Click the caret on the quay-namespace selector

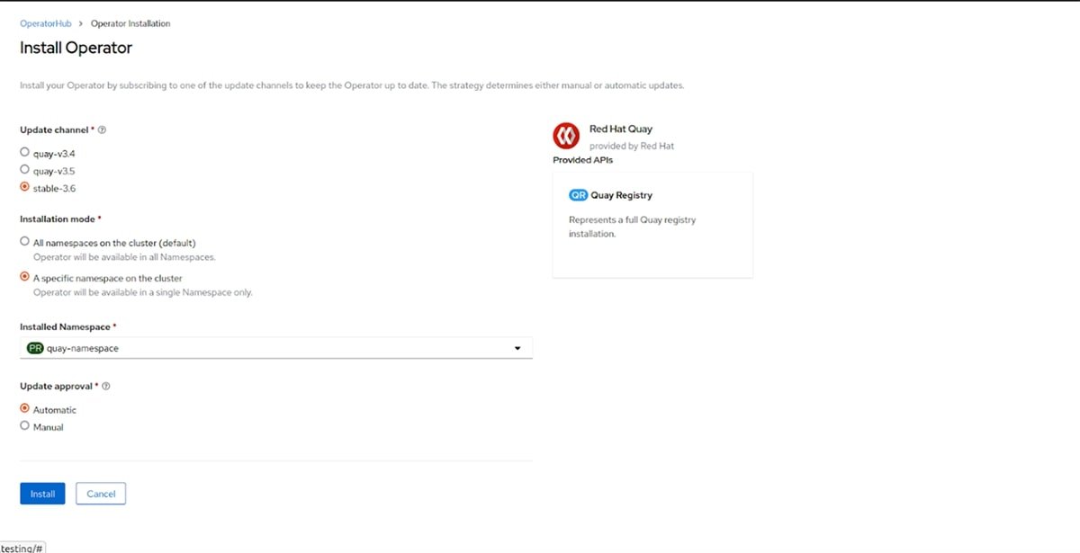pyautogui.click(x=517, y=347)
